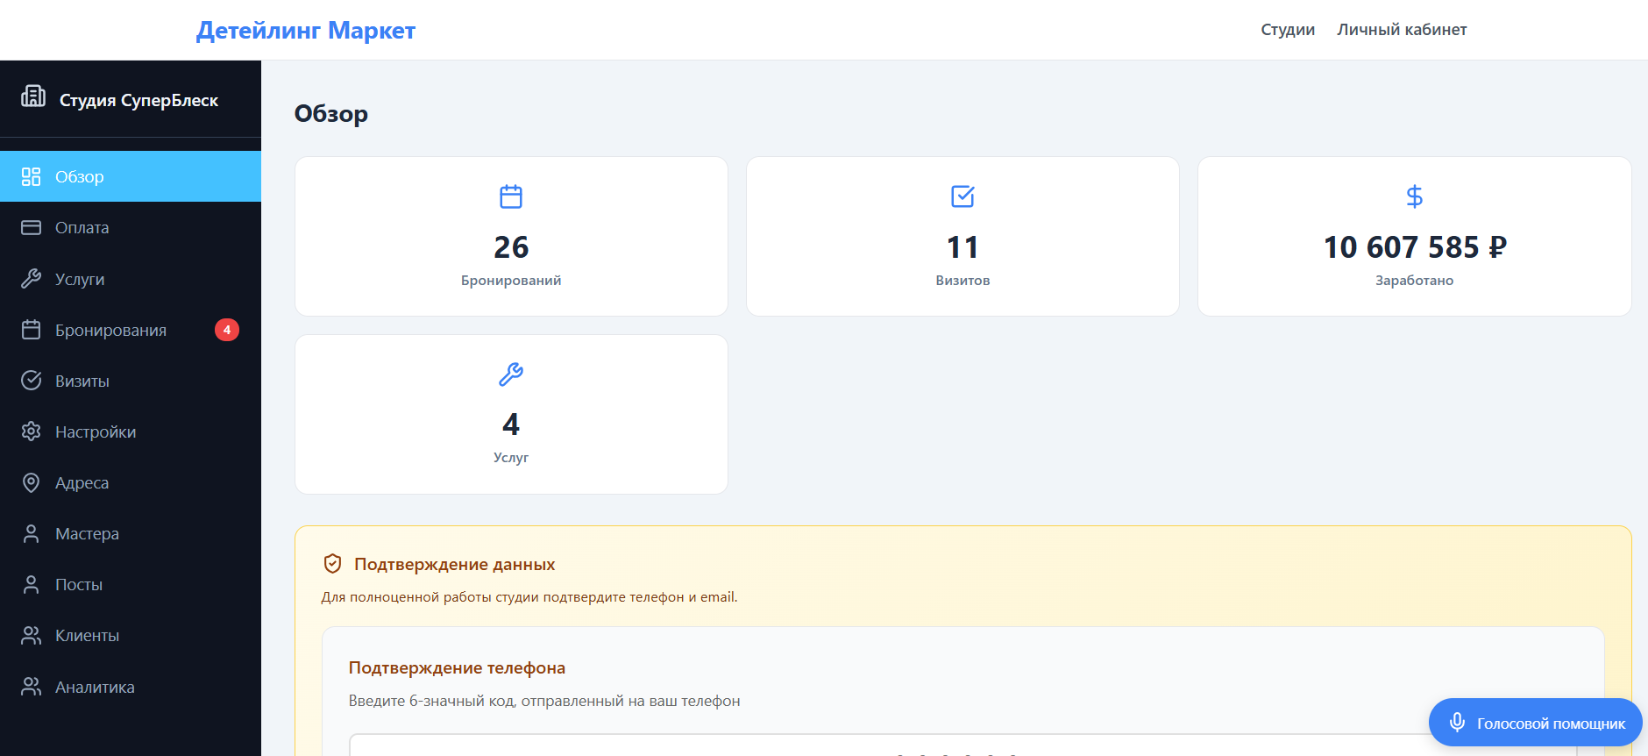The image size is (1648, 756).
Task: Click the Мастера person icon
Action: [32, 533]
